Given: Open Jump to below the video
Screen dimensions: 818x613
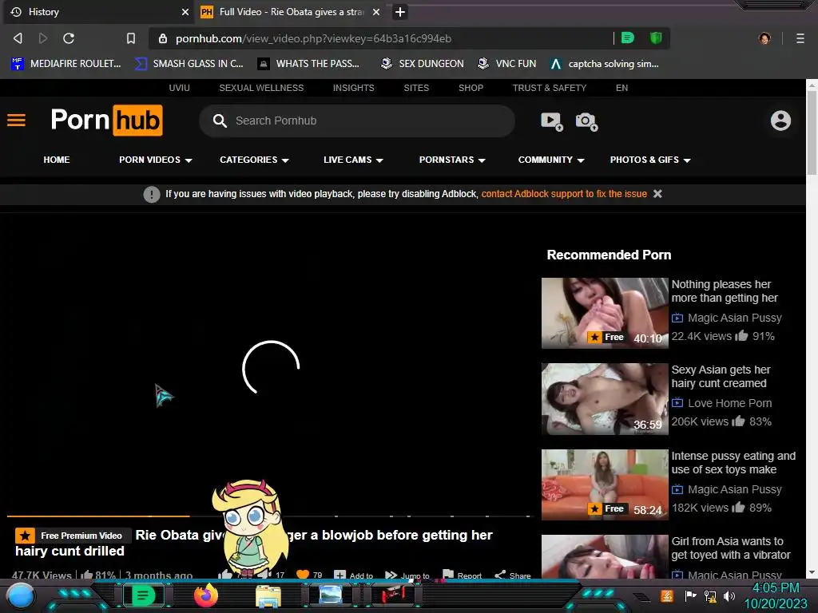Looking at the screenshot, I should point(407,575).
